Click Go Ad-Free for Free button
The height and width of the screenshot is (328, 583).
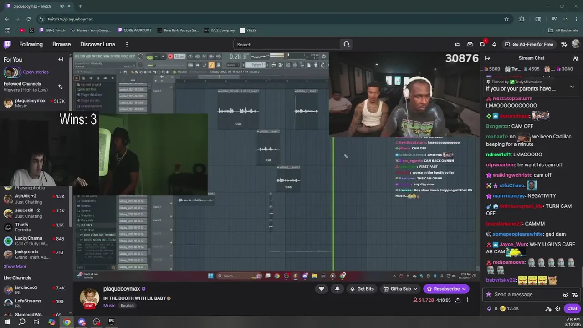coord(529,44)
